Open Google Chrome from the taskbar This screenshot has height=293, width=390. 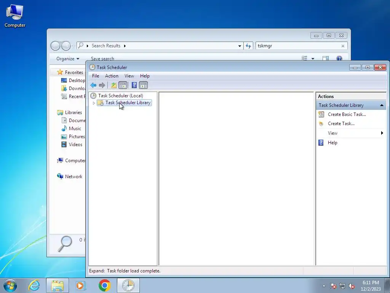tap(104, 285)
